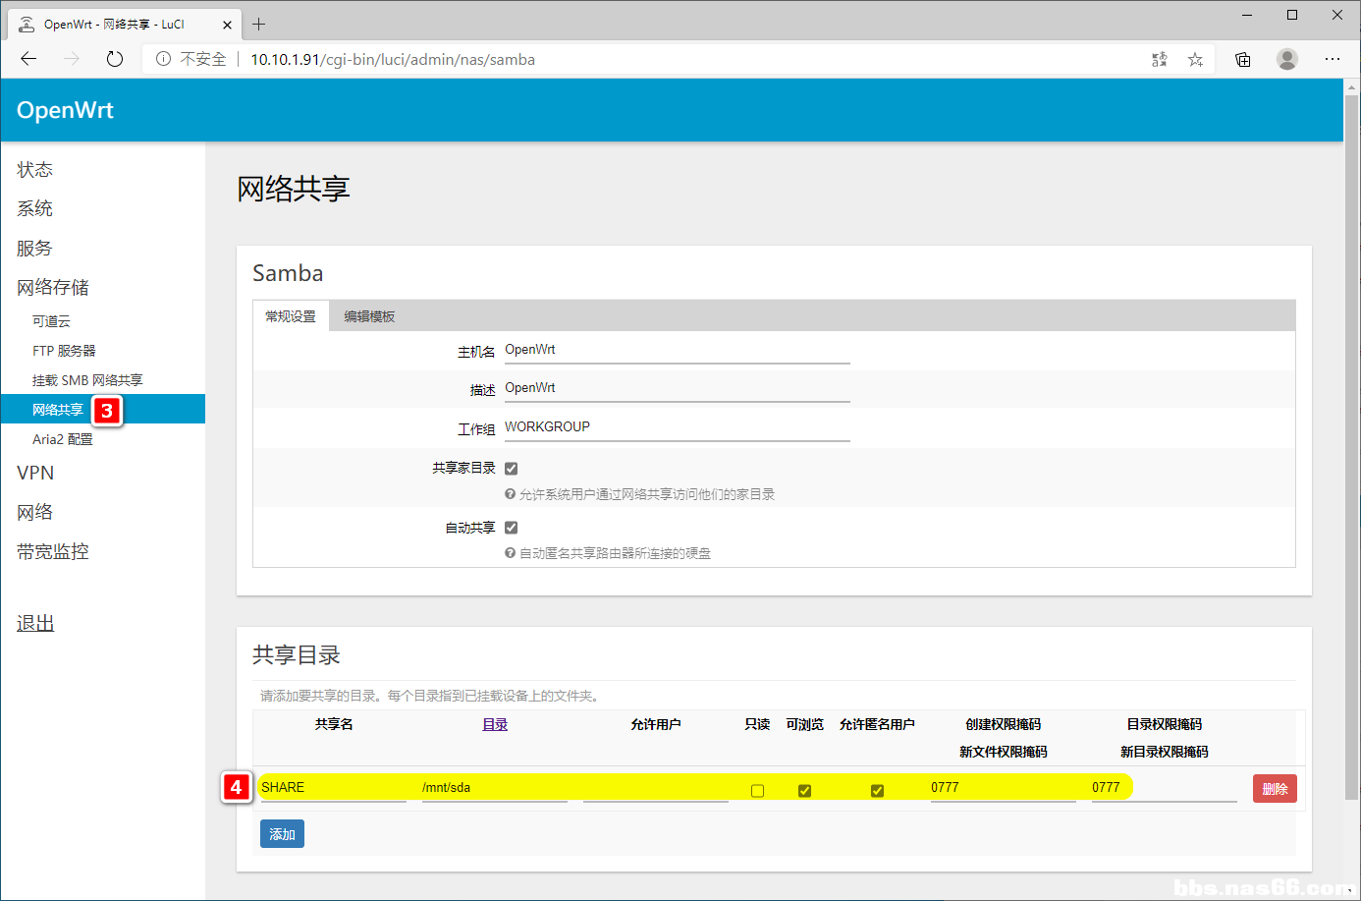Click the OpenWrt header logo
The width and height of the screenshot is (1361, 901).
65,110
